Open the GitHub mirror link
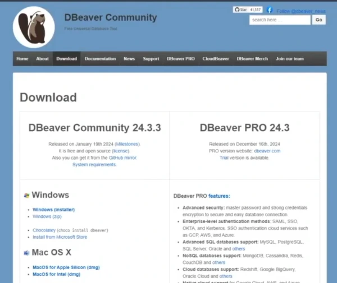This screenshot has width=337, height=283. (122, 158)
